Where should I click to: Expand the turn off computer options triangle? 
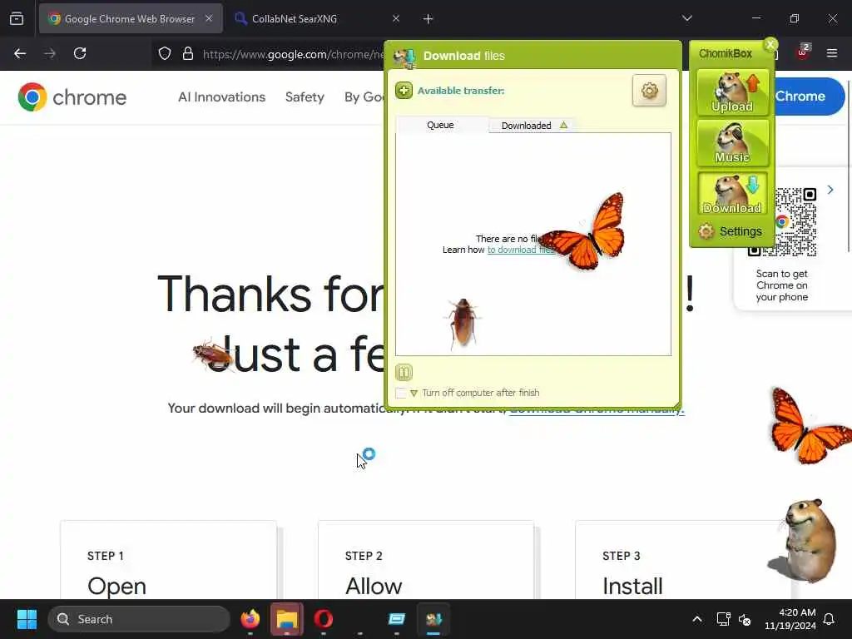point(414,394)
